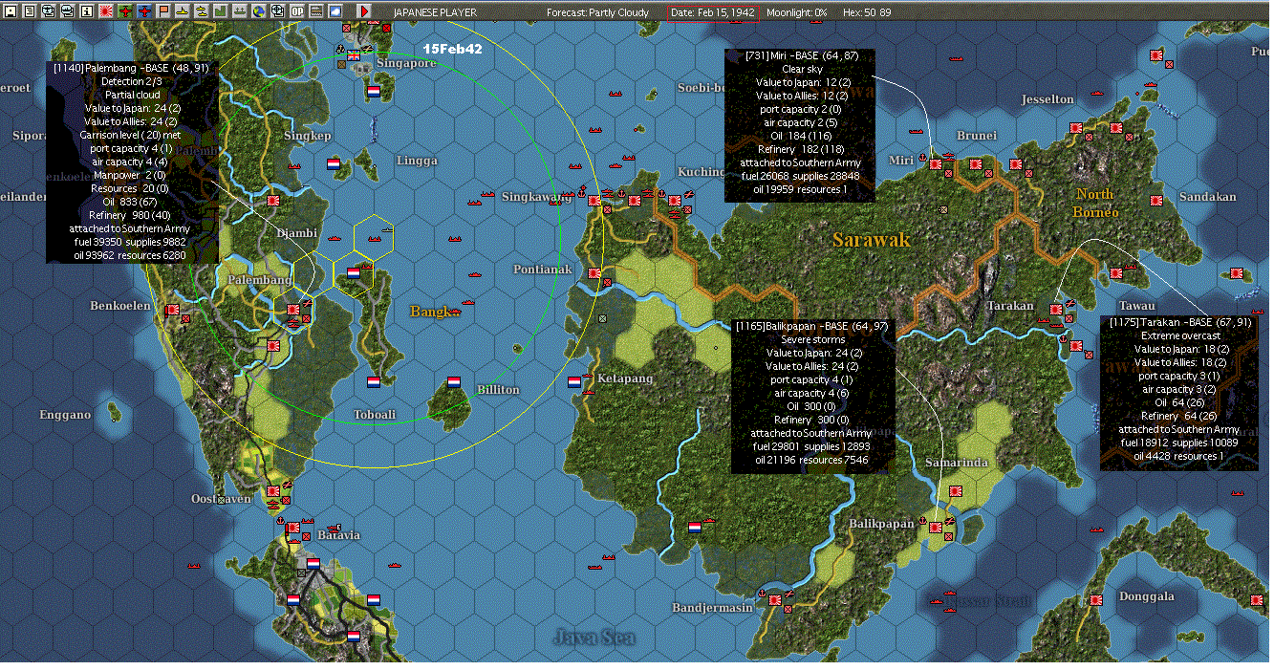Select Japanese flag base at Benkoelen
The image size is (1274, 670).
click(173, 311)
